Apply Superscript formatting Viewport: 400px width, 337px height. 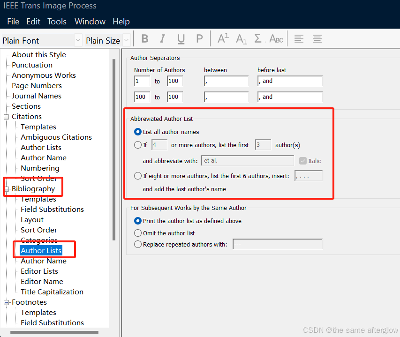click(223, 39)
